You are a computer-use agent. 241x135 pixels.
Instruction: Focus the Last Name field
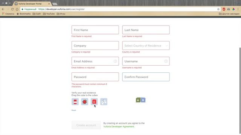(146, 30)
